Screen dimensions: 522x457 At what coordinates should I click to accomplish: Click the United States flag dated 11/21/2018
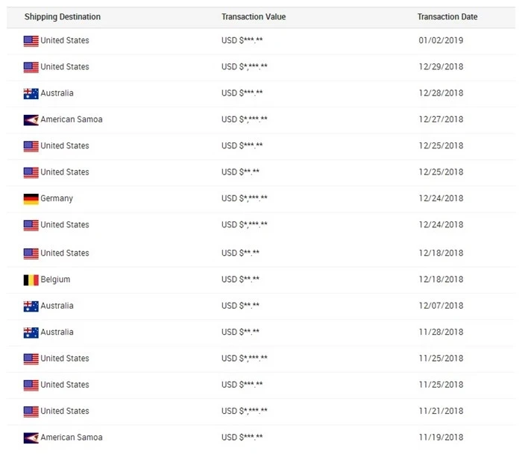[31, 412]
